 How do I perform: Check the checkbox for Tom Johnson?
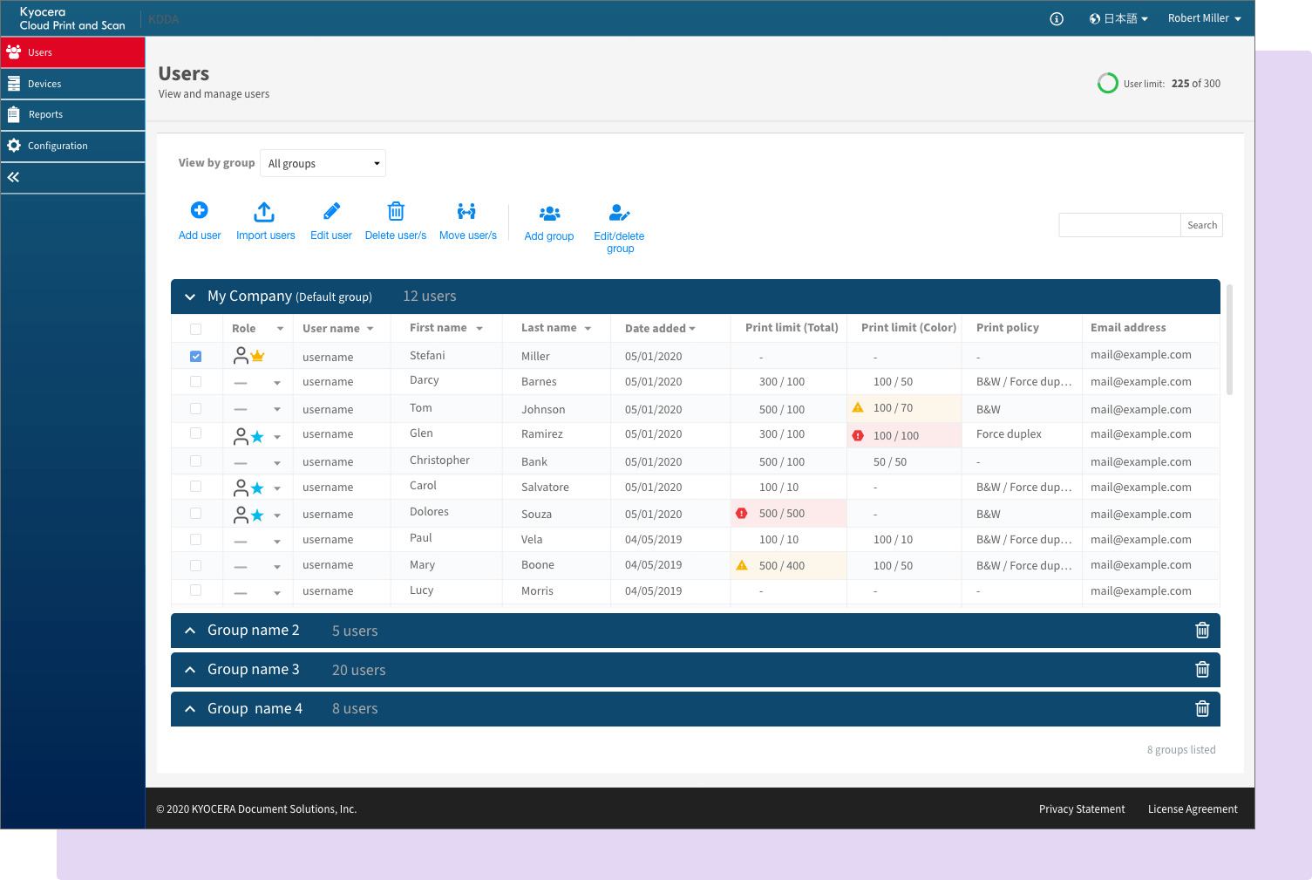point(195,408)
